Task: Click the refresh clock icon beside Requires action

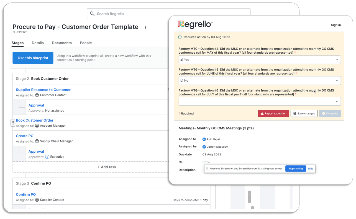Action: click(180, 37)
